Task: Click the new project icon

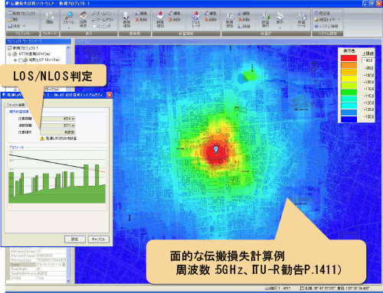Action: 10,13
